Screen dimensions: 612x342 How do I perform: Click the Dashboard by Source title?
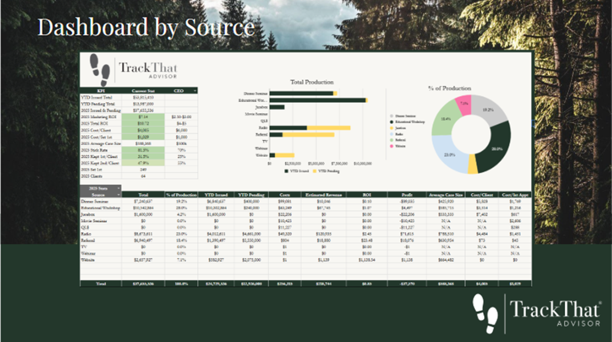pos(146,27)
